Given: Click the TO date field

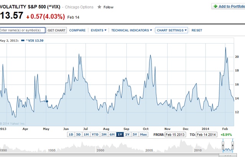Looking at the screenshot, I should coord(207,134).
